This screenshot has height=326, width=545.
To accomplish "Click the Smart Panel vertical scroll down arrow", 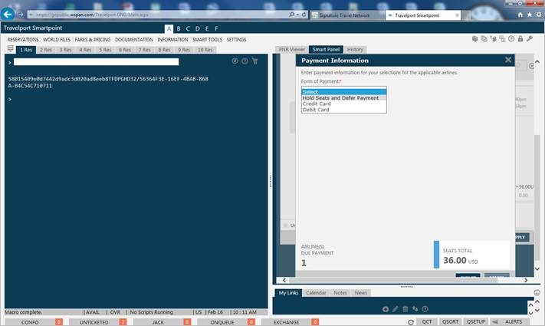I will pos(537,269).
